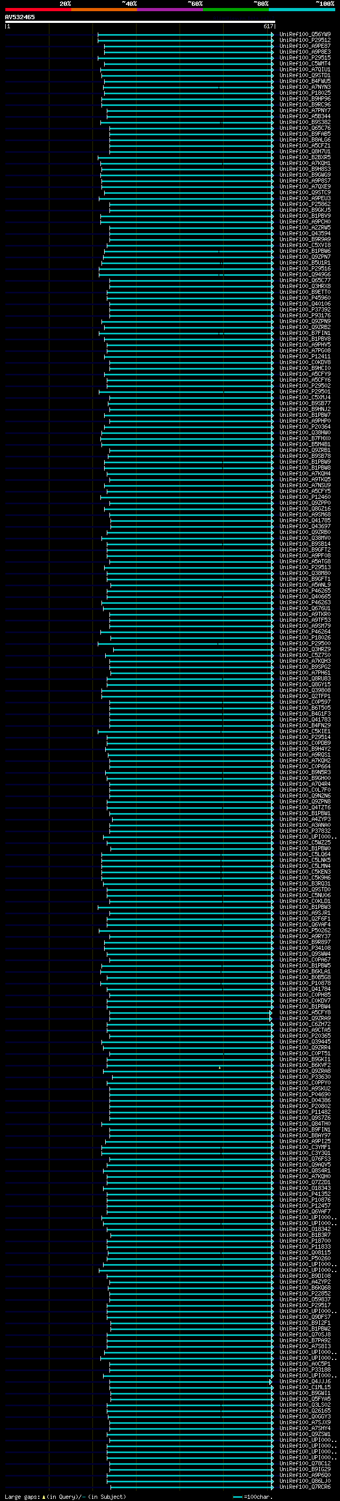The image size is (340, 1501).
Task: Open hit UniRef100_Q56YW9
Action: (305, 35)
